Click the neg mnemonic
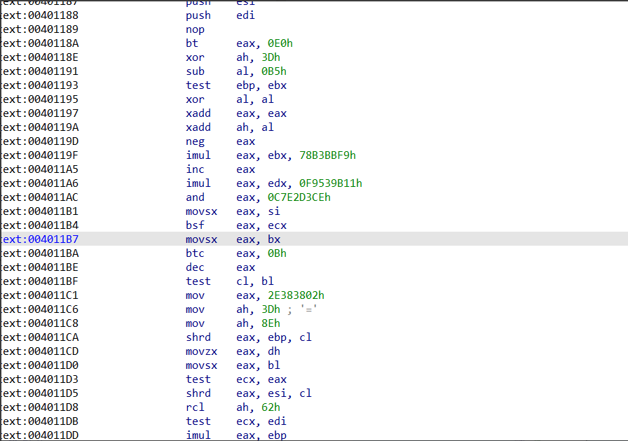Screen dimensions: 628x441 tap(194, 141)
